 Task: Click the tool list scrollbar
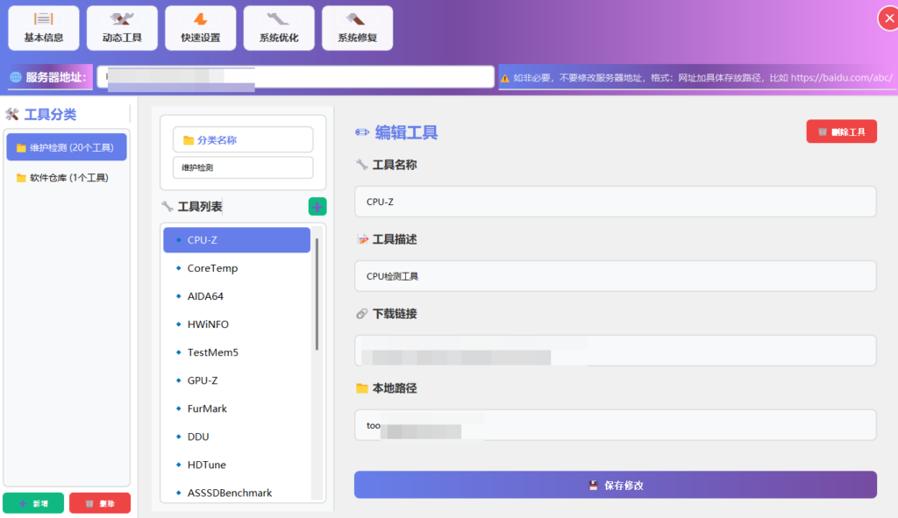(x=317, y=294)
